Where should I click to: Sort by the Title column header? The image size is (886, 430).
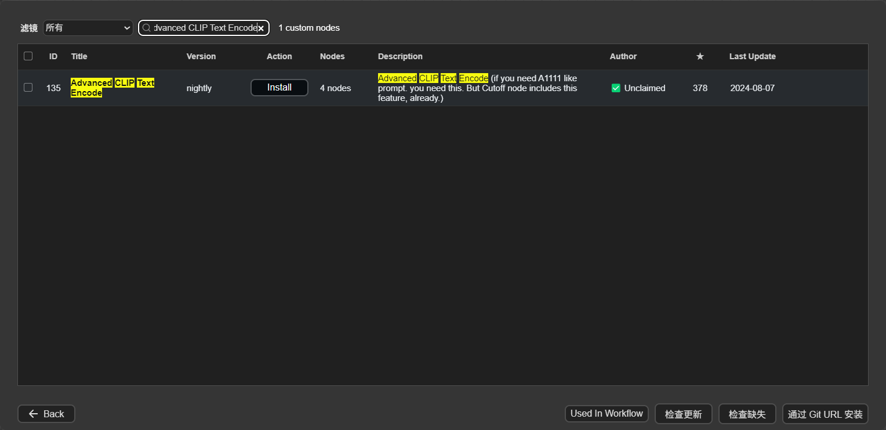(x=79, y=56)
